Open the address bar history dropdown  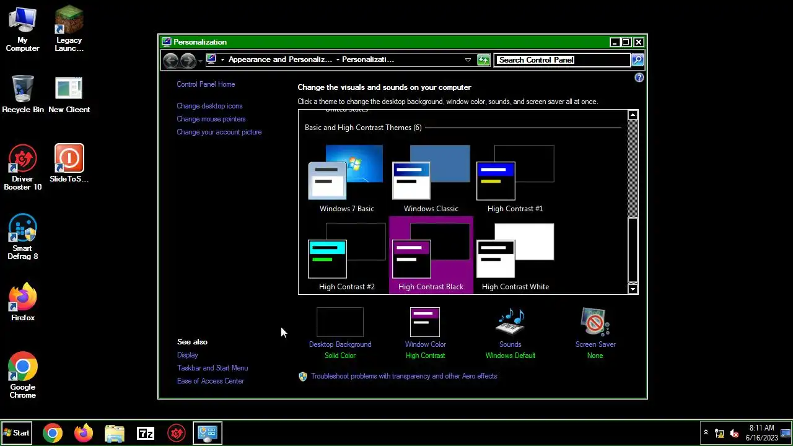(x=468, y=59)
